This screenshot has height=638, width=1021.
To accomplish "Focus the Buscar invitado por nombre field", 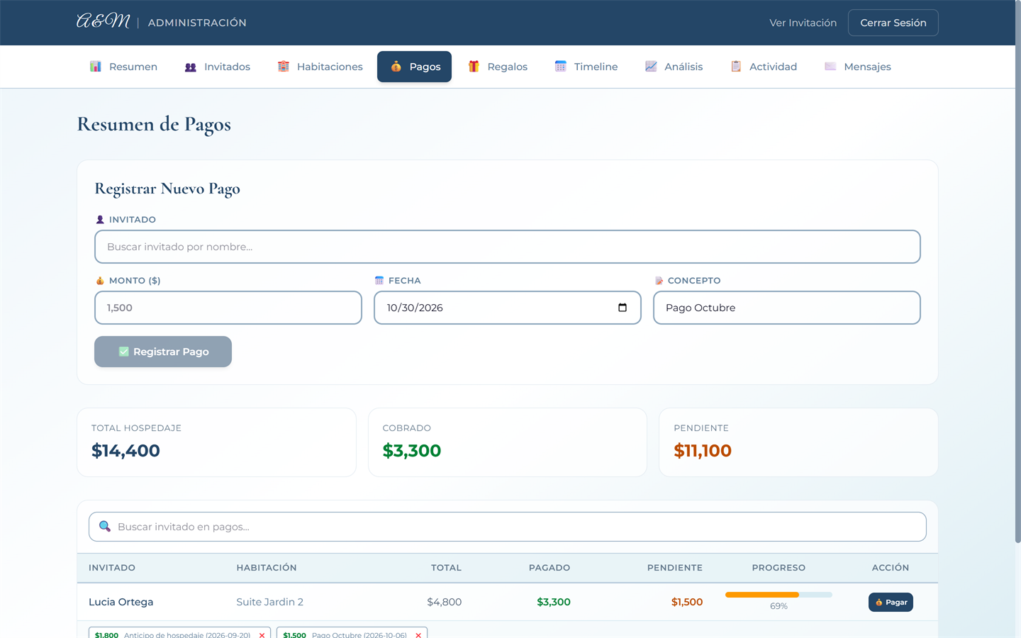I will click(508, 247).
